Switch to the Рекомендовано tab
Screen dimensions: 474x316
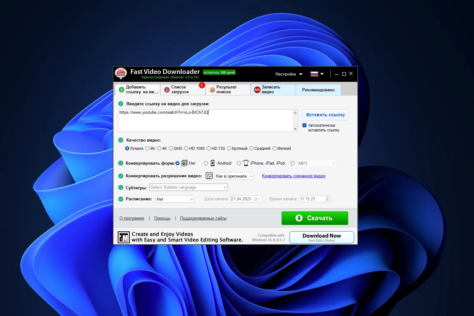click(318, 90)
